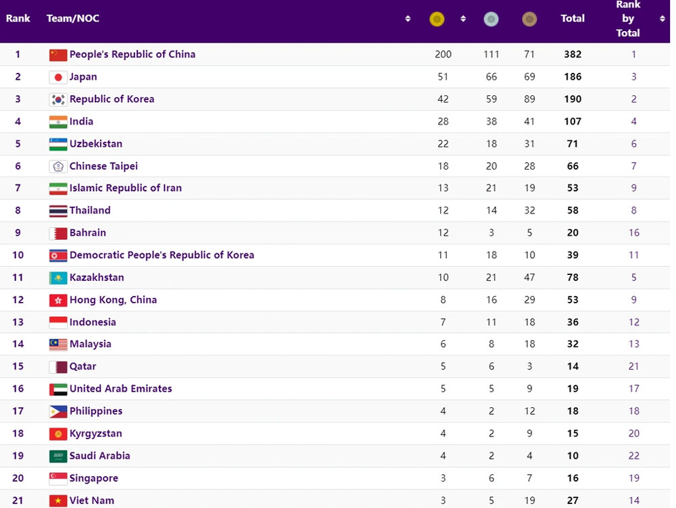Image resolution: width=676 pixels, height=508 pixels.
Task: Sort by Rank by Total using the sort arrows
Action: pyautogui.click(x=662, y=18)
